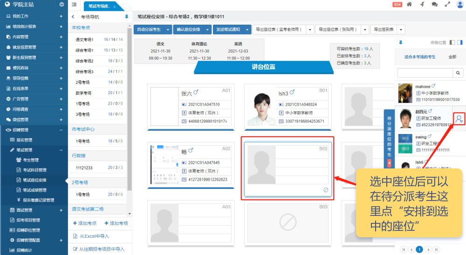Screen dimensions: 466x255
Task: Open the chat messages icon
Action: click(x=434, y=5)
